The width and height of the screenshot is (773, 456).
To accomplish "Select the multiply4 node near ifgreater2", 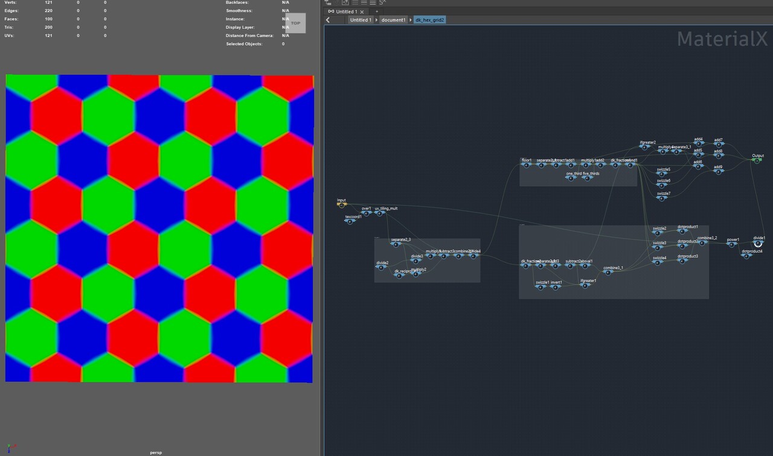I will [663, 151].
